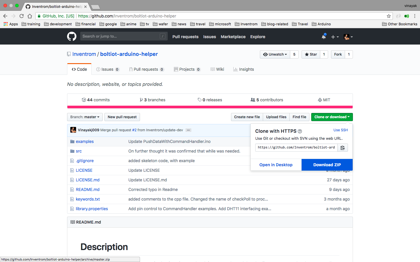Screen dimensions: 420x262
Task: Copy the clone URL using the clipboard icon
Action: (342, 148)
